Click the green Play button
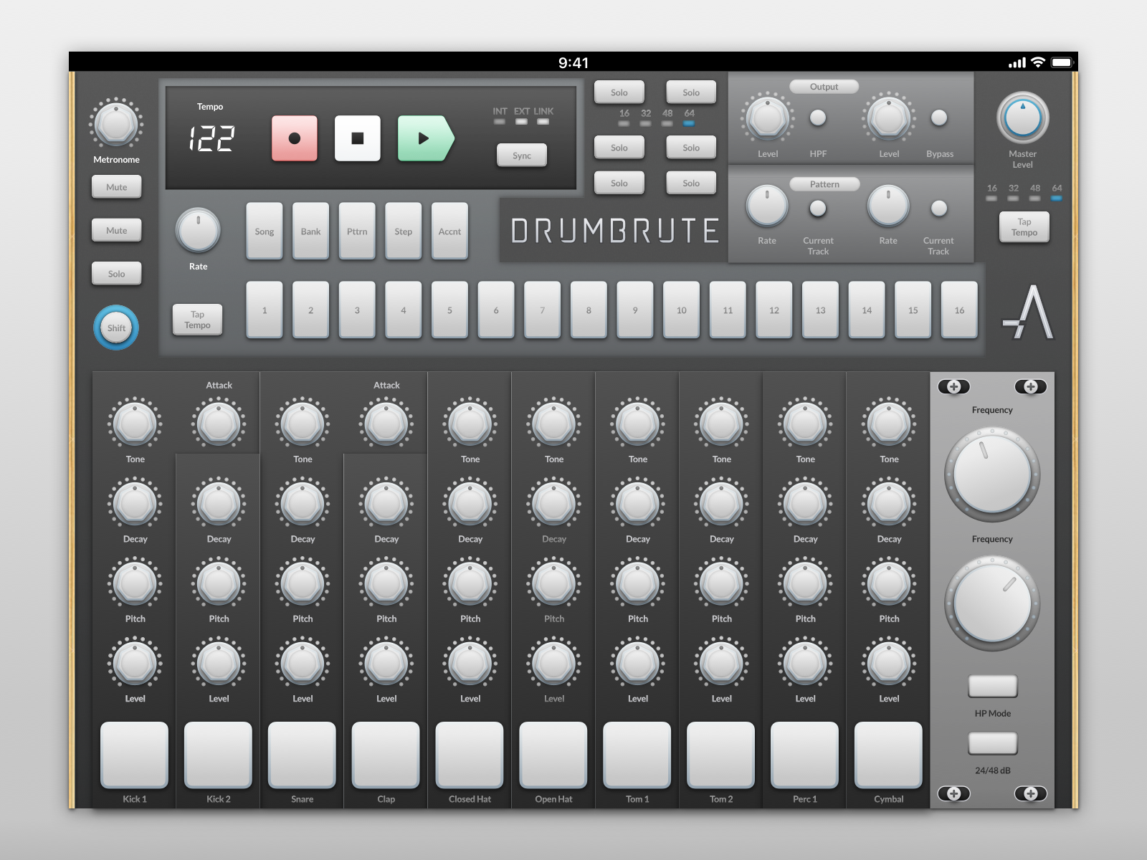1147x860 pixels. (x=426, y=138)
